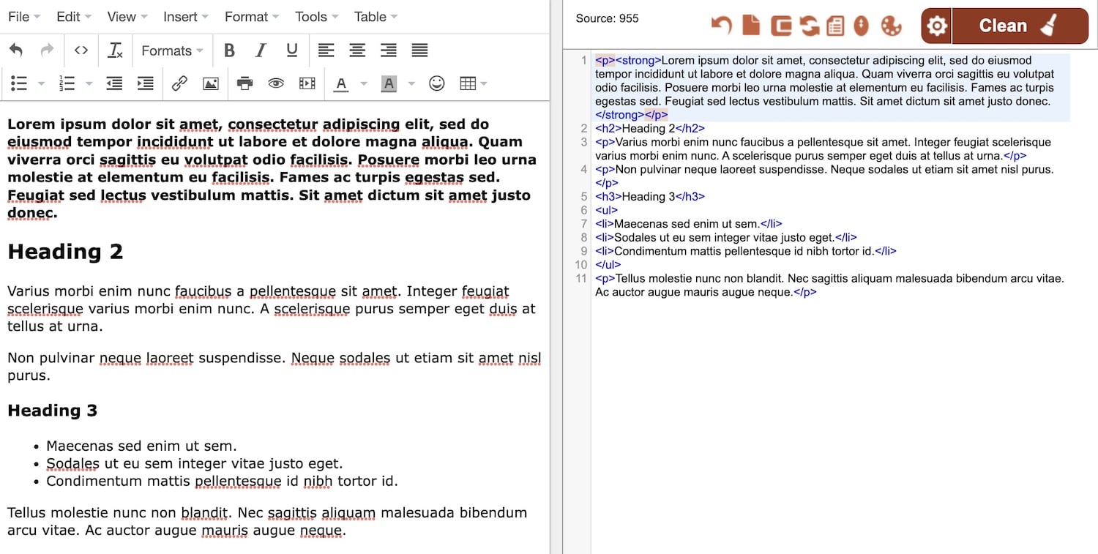1098x554 pixels.
Task: Align text left in the toolbar
Action: point(326,50)
